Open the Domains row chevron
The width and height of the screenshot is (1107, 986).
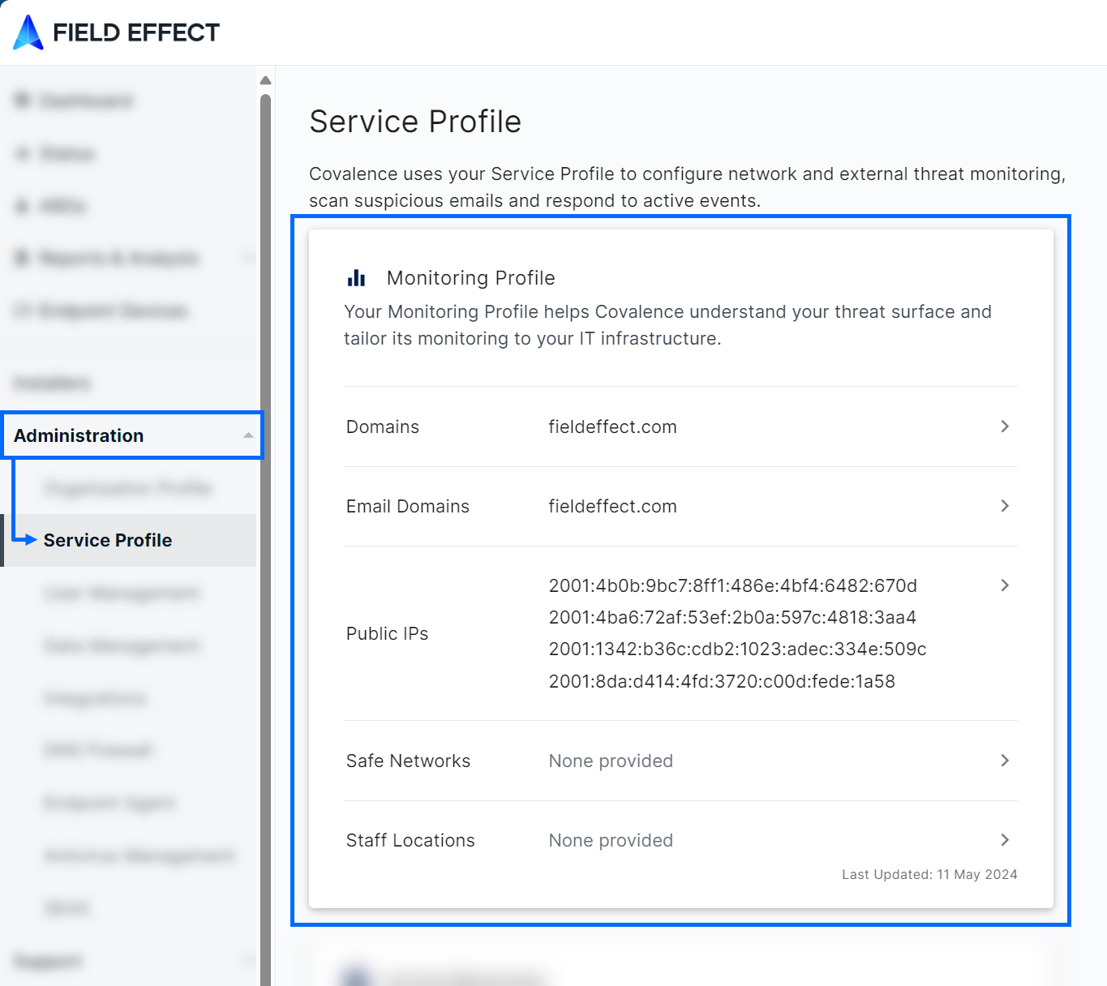1005,427
